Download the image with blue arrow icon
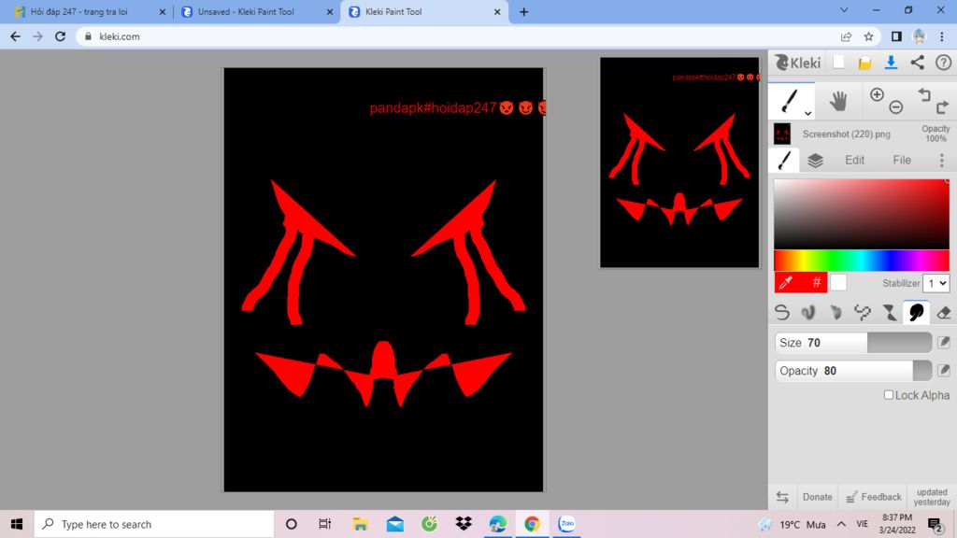 891,63
